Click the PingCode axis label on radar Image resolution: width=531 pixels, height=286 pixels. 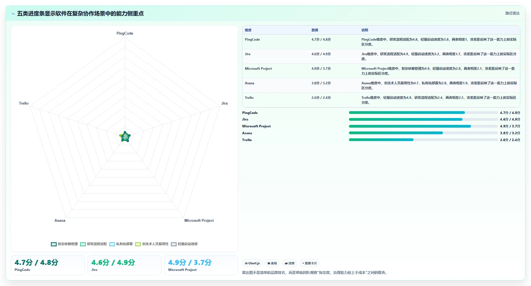125,33
